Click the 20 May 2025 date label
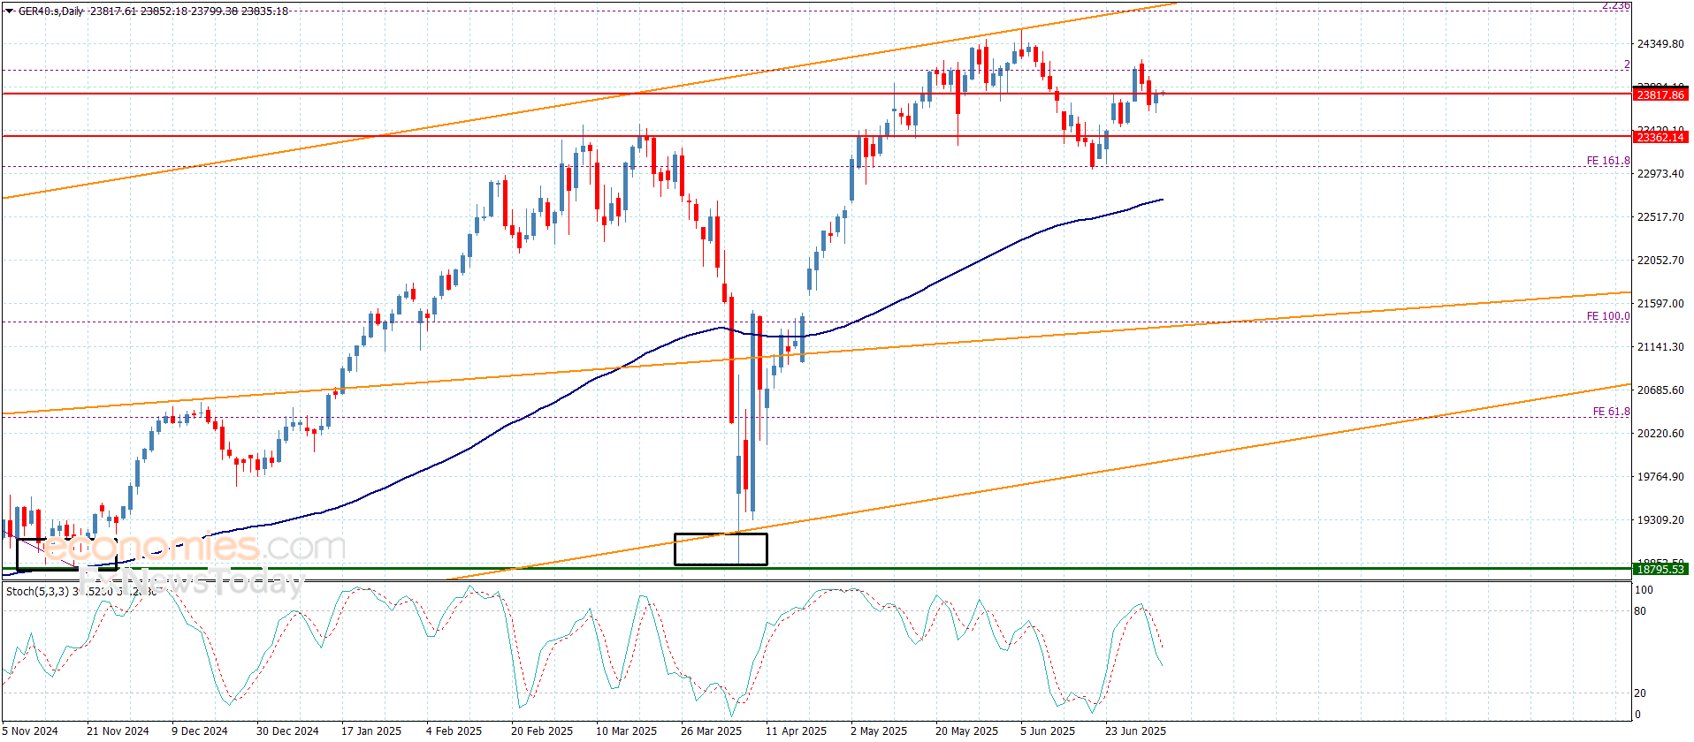Image resolution: width=1694 pixels, height=742 pixels. (x=966, y=731)
